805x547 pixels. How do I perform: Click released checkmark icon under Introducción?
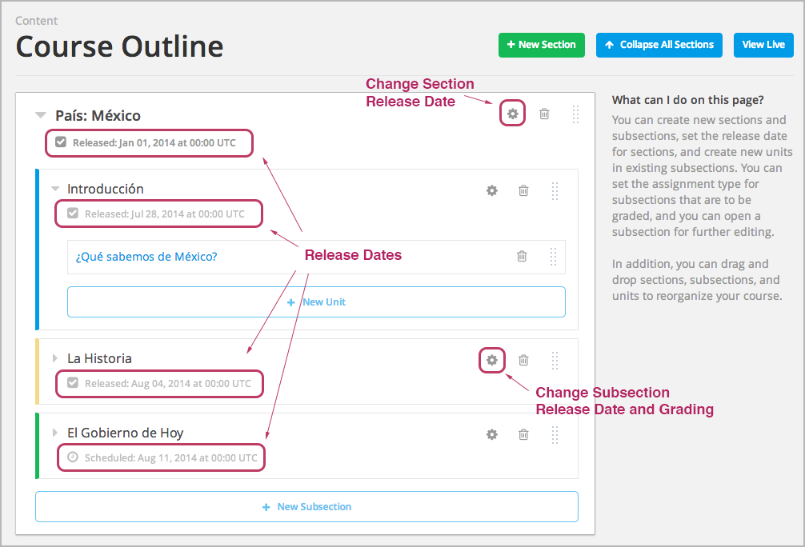[x=73, y=213]
